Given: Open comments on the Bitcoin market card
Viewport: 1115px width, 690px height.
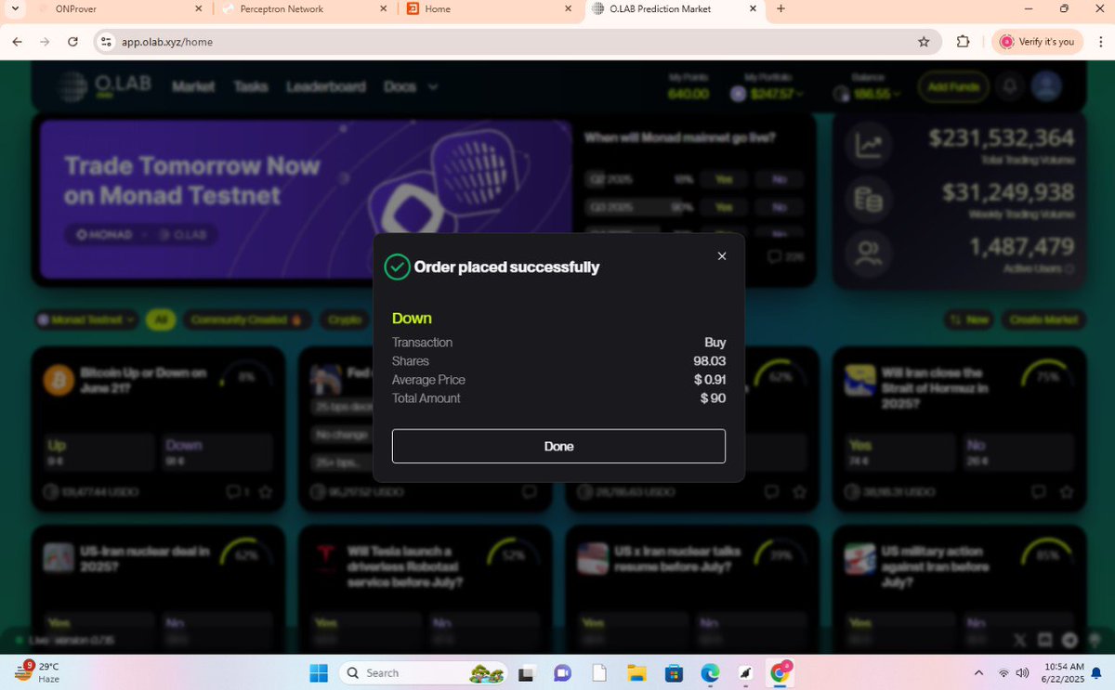Looking at the screenshot, I should click(x=237, y=491).
